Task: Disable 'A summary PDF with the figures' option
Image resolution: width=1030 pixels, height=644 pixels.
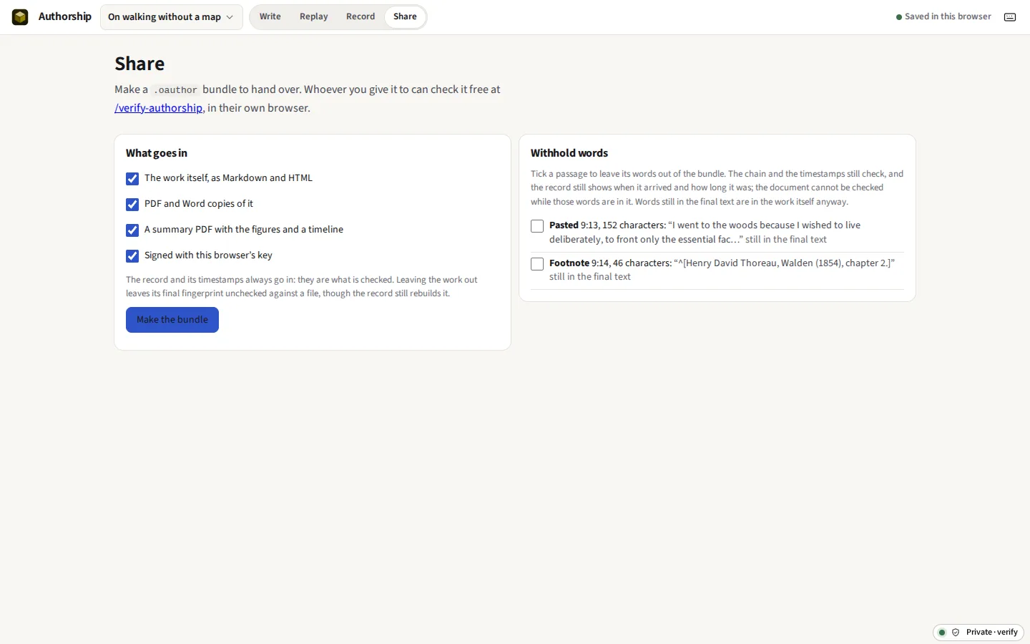Action: point(132,230)
